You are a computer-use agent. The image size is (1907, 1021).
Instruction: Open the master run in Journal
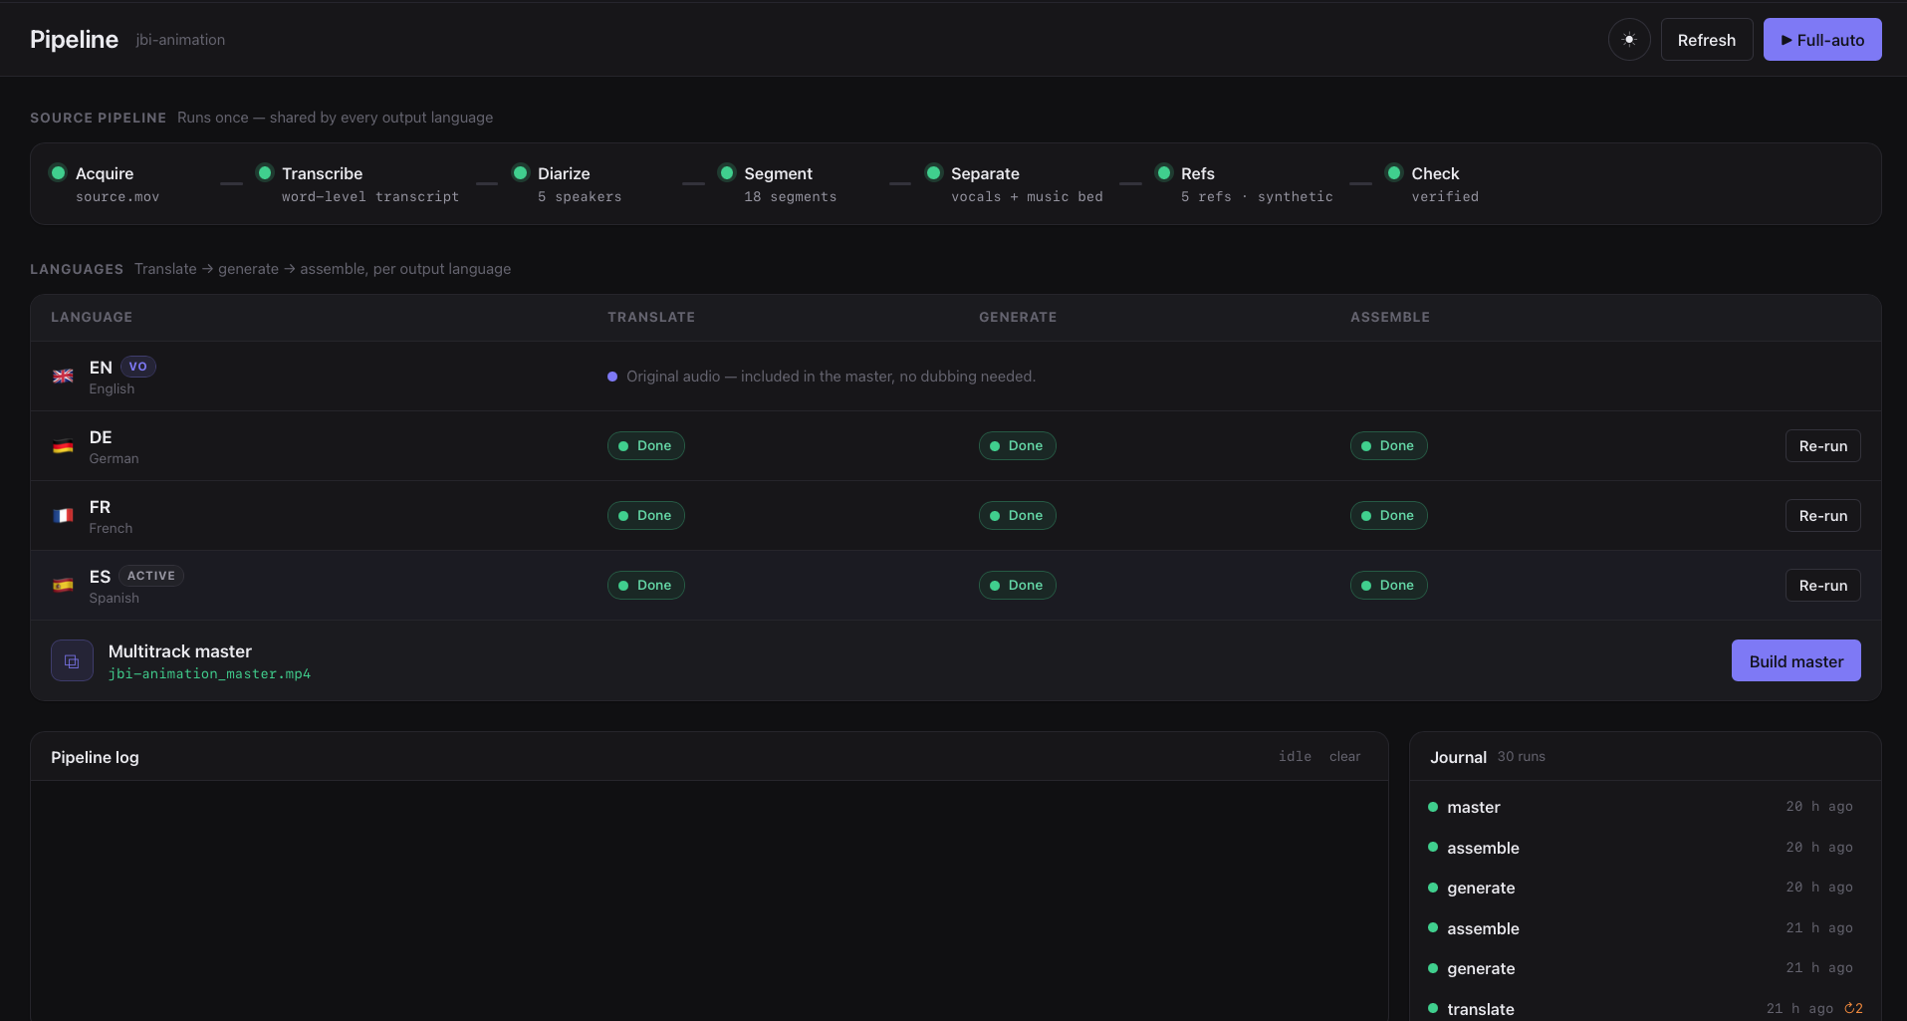click(x=1645, y=807)
